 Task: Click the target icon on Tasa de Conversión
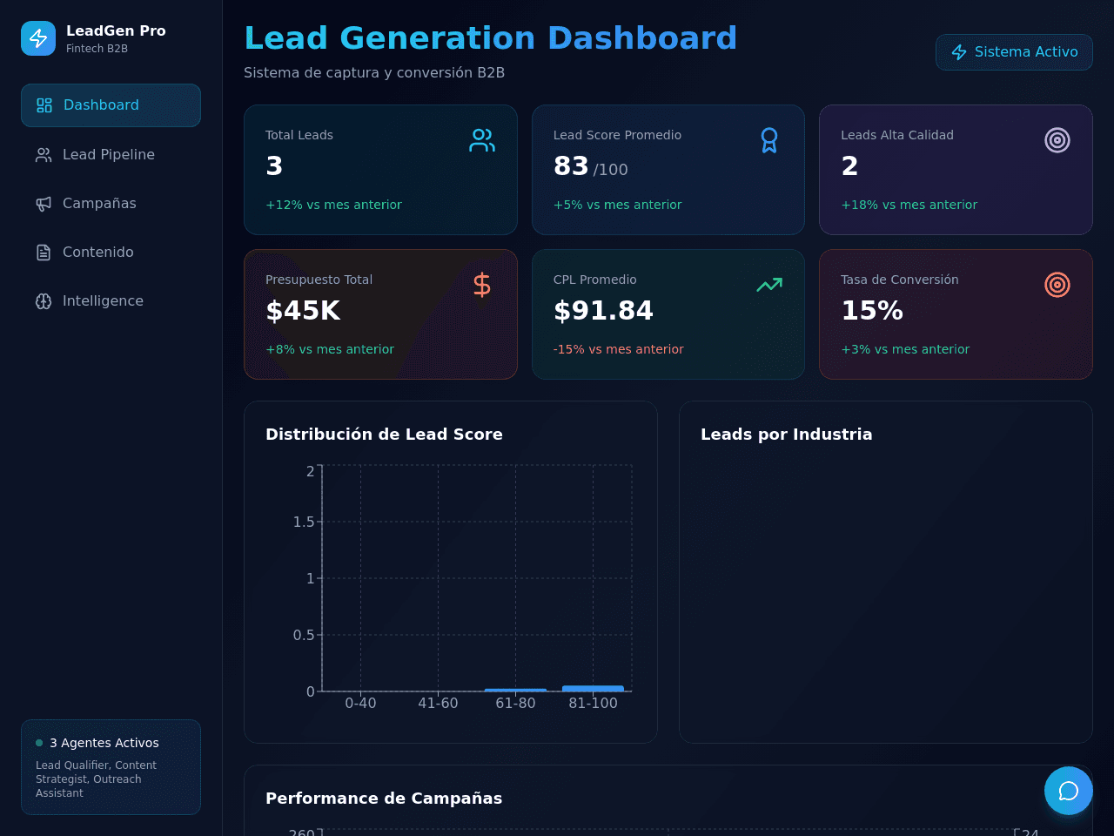pos(1057,285)
